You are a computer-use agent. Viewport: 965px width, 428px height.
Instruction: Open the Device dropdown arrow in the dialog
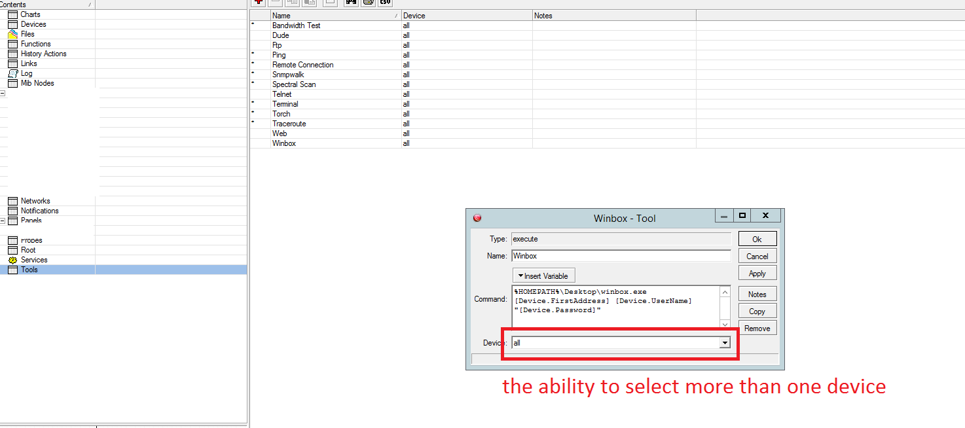[725, 343]
